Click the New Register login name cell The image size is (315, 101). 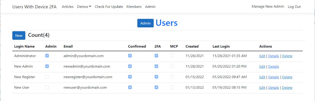25,77
